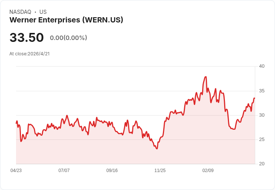Select the 11/25 x-axis date label
The image size is (275, 190).
(x=160, y=171)
